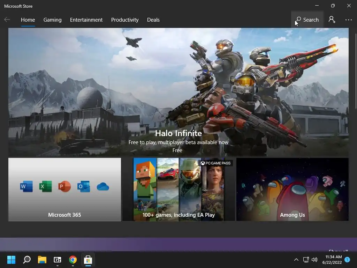Open the Microsoft 365 tile
The height and width of the screenshot is (268, 357).
64,189
